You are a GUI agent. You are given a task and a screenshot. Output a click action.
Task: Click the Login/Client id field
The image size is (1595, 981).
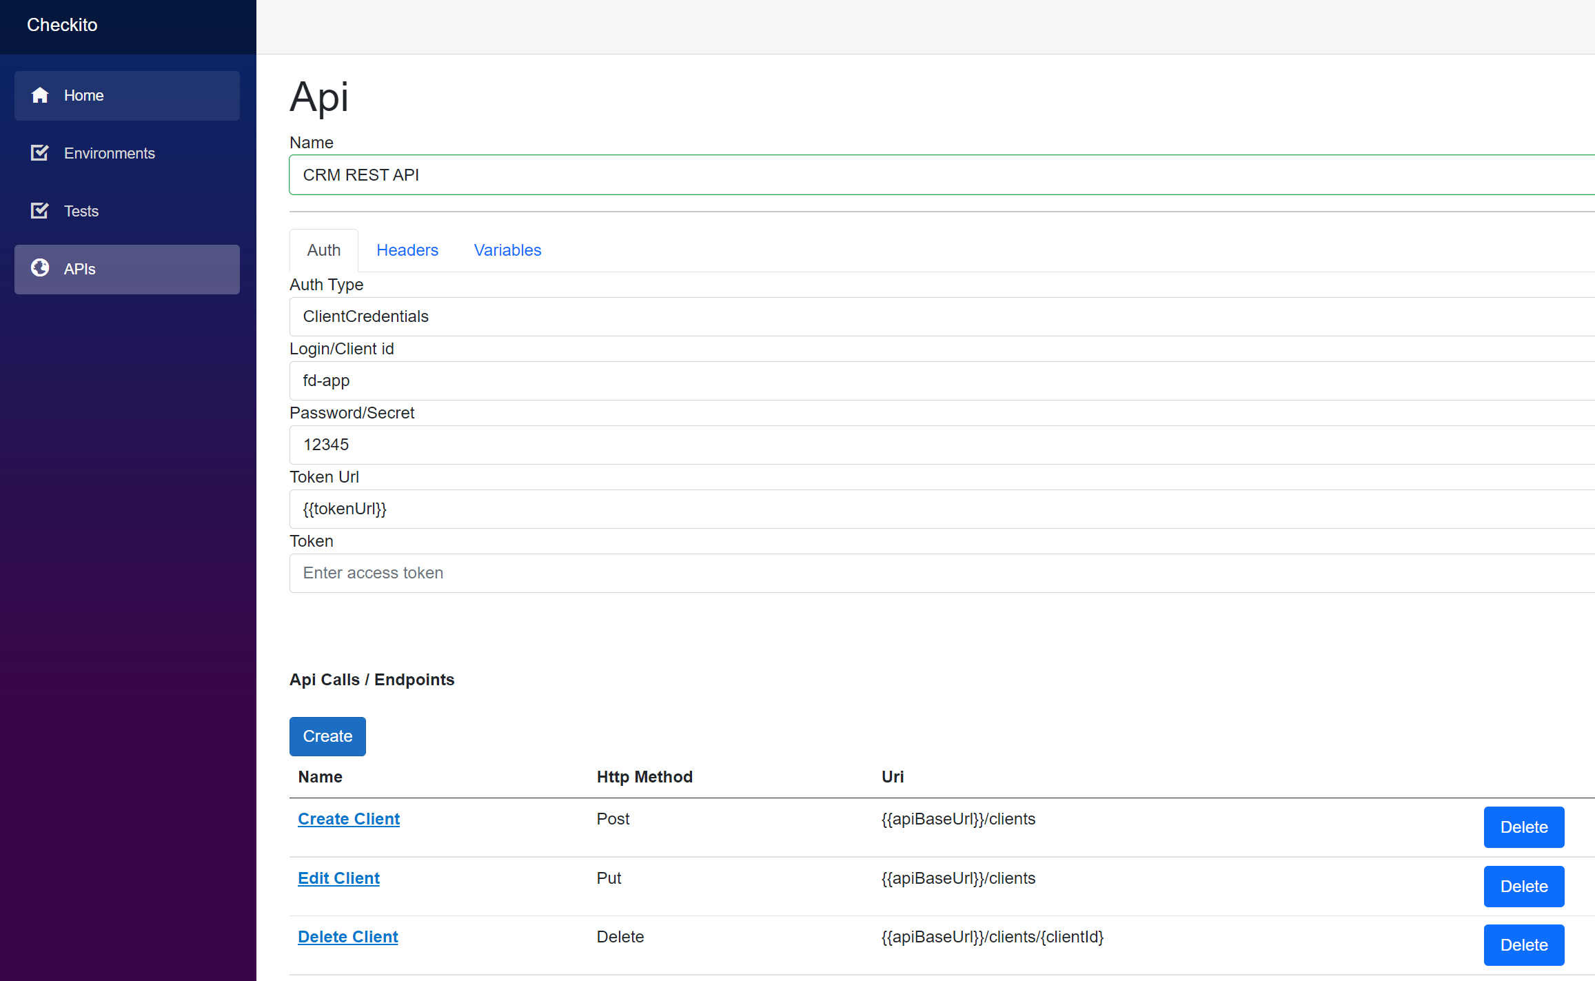point(942,381)
